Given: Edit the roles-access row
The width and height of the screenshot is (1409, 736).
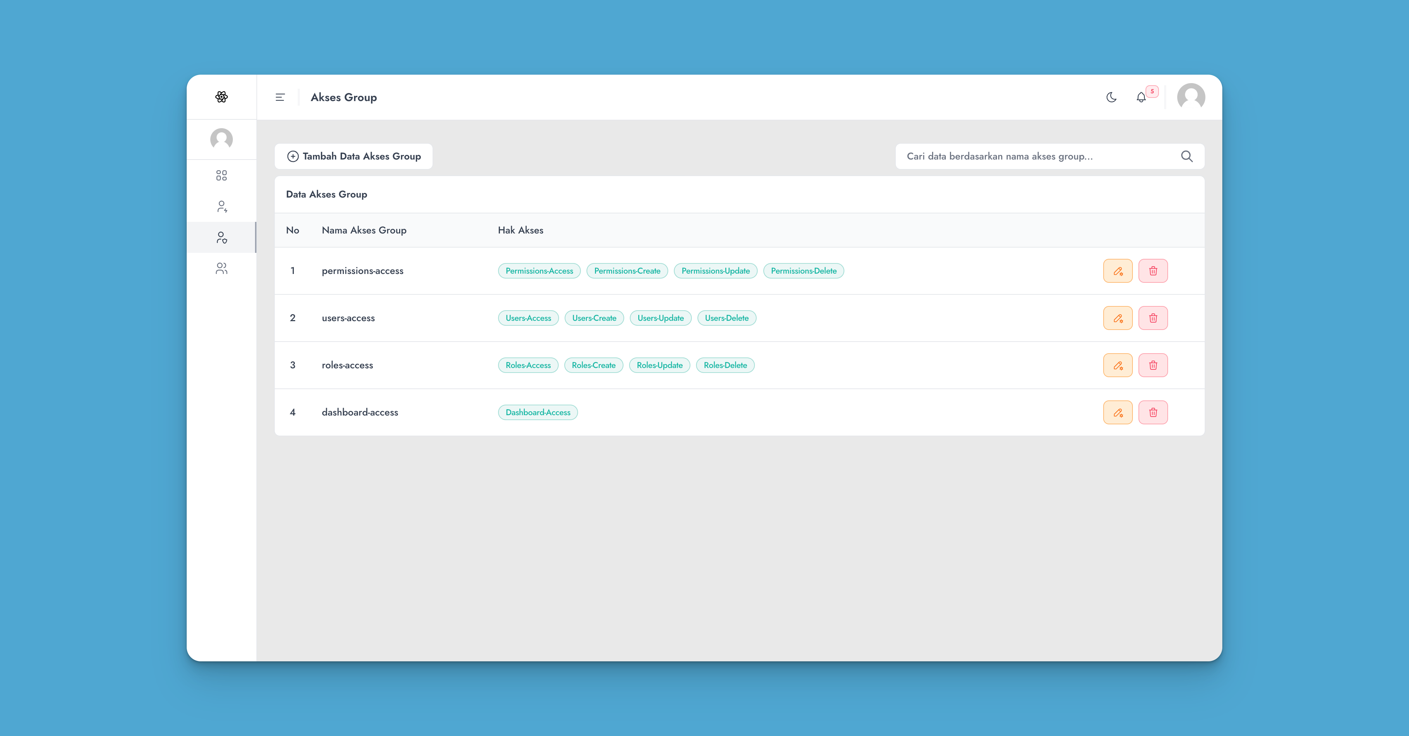Looking at the screenshot, I should coord(1117,365).
